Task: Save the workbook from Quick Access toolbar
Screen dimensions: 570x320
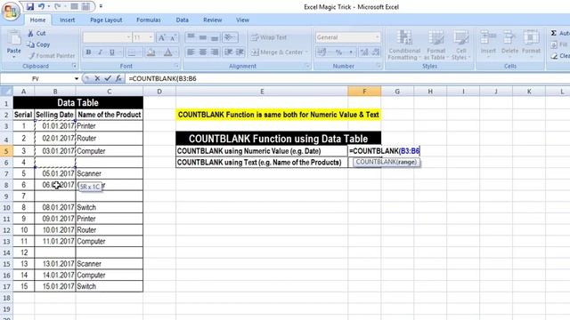Action: pyautogui.click(x=30, y=6)
